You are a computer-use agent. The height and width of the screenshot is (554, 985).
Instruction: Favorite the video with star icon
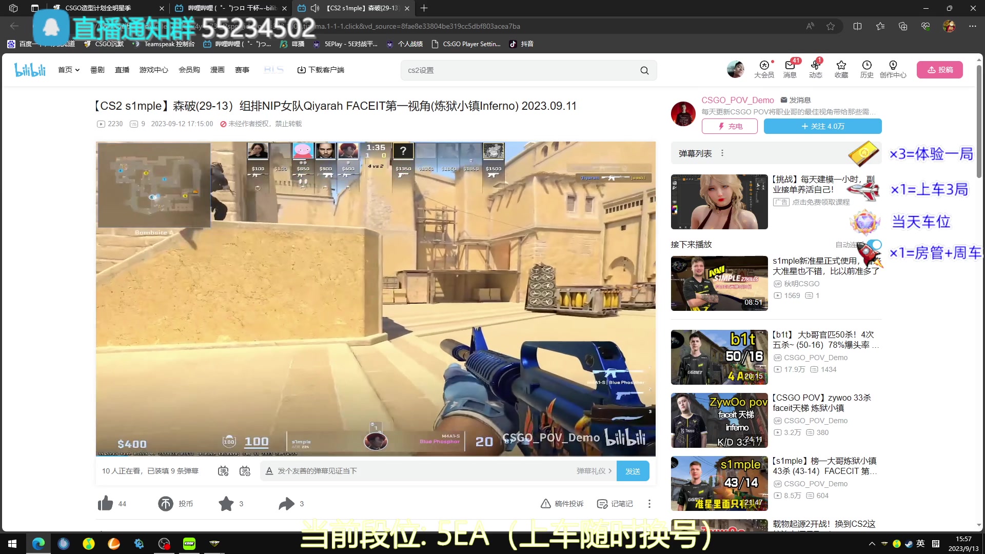pos(226,504)
